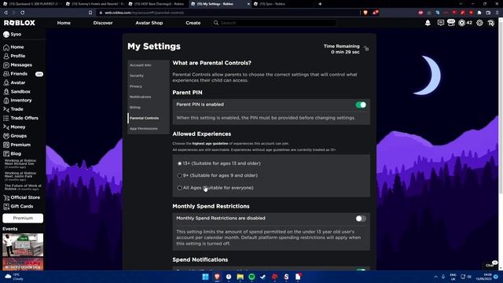
Task: Go back in browser
Action: [6, 13]
